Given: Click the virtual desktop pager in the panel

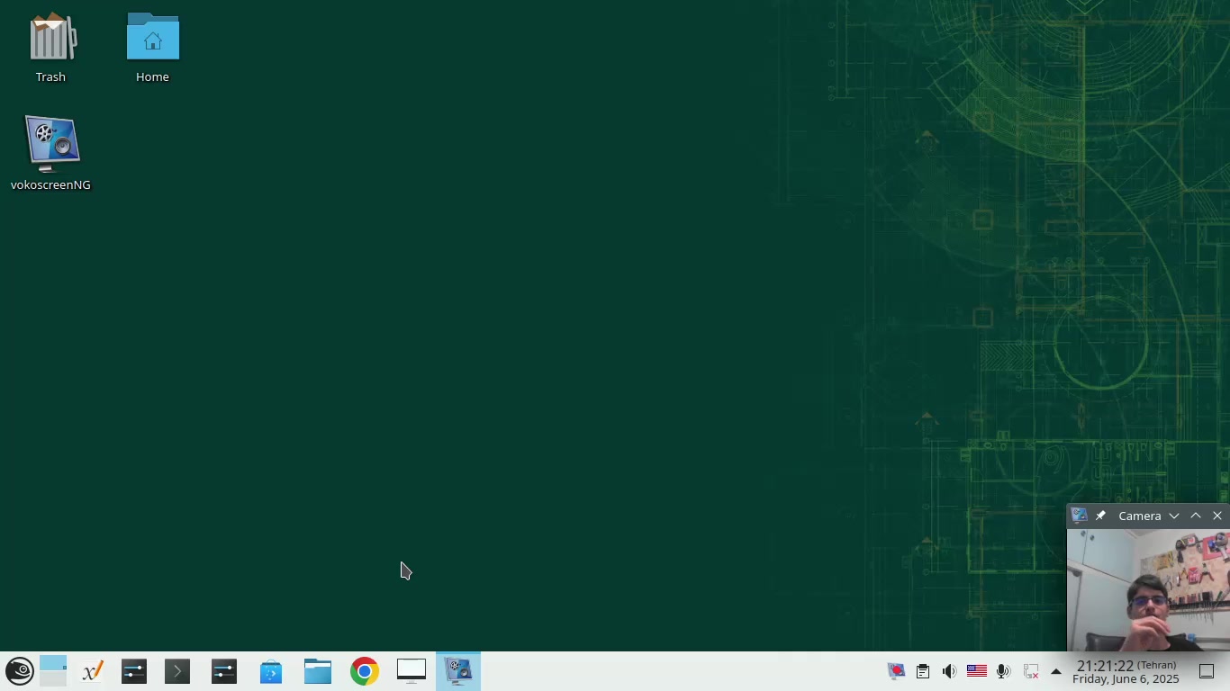Looking at the screenshot, I should [53, 671].
